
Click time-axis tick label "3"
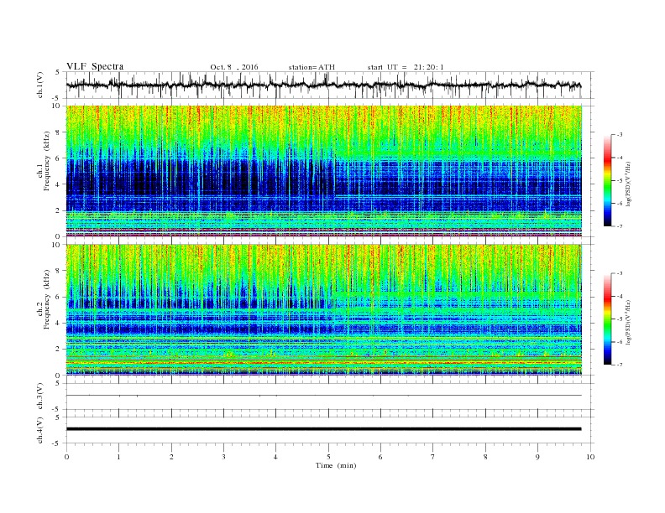click(x=223, y=457)
